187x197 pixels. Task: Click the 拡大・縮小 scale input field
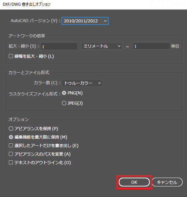pos(59,46)
